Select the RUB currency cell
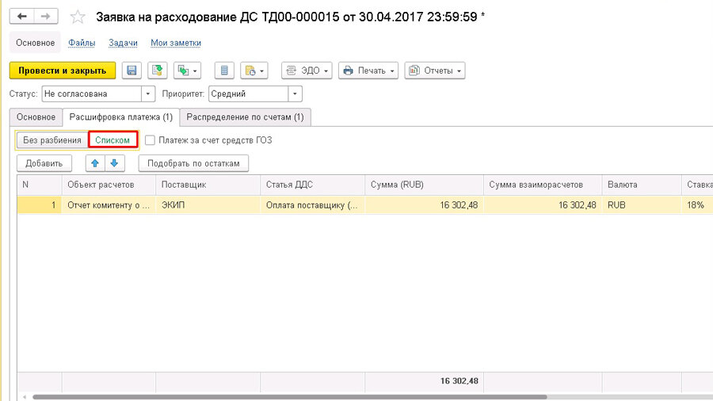The width and height of the screenshot is (713, 401). coord(642,205)
